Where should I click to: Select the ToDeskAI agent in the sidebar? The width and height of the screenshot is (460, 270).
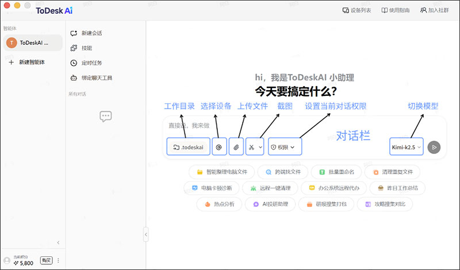pyautogui.click(x=33, y=43)
